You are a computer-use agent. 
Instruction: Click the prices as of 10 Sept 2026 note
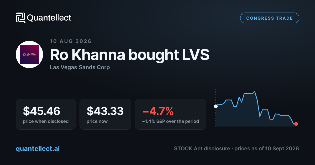click(266, 148)
